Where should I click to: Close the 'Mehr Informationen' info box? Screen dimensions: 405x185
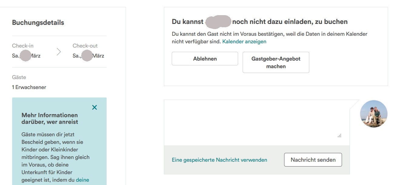coord(95,107)
